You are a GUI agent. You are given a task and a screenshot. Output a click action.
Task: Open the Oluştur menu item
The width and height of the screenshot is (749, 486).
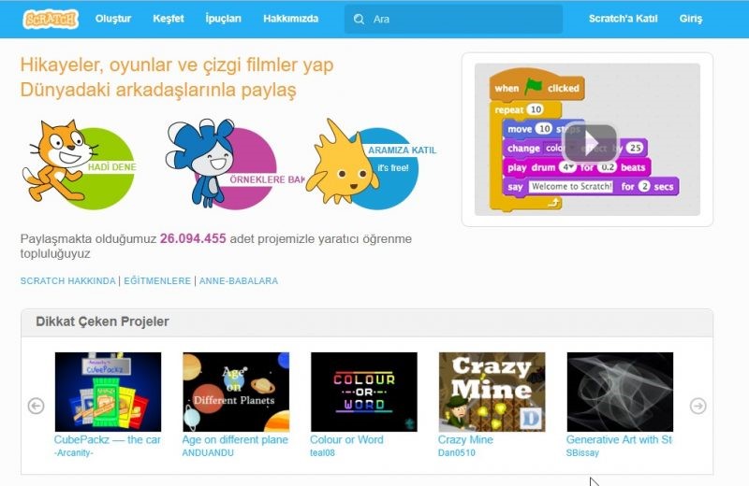point(113,19)
